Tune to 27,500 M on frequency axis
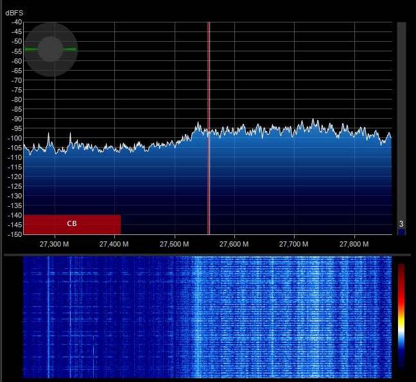The height and width of the screenshot is (382, 416). pos(175,245)
